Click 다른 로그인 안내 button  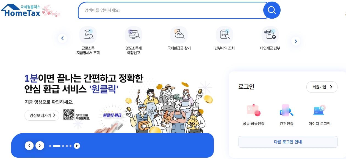[x=288, y=142]
